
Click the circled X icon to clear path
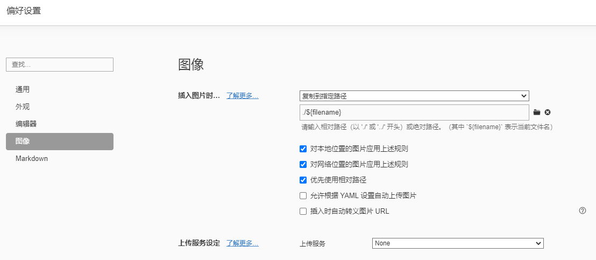[x=548, y=113]
